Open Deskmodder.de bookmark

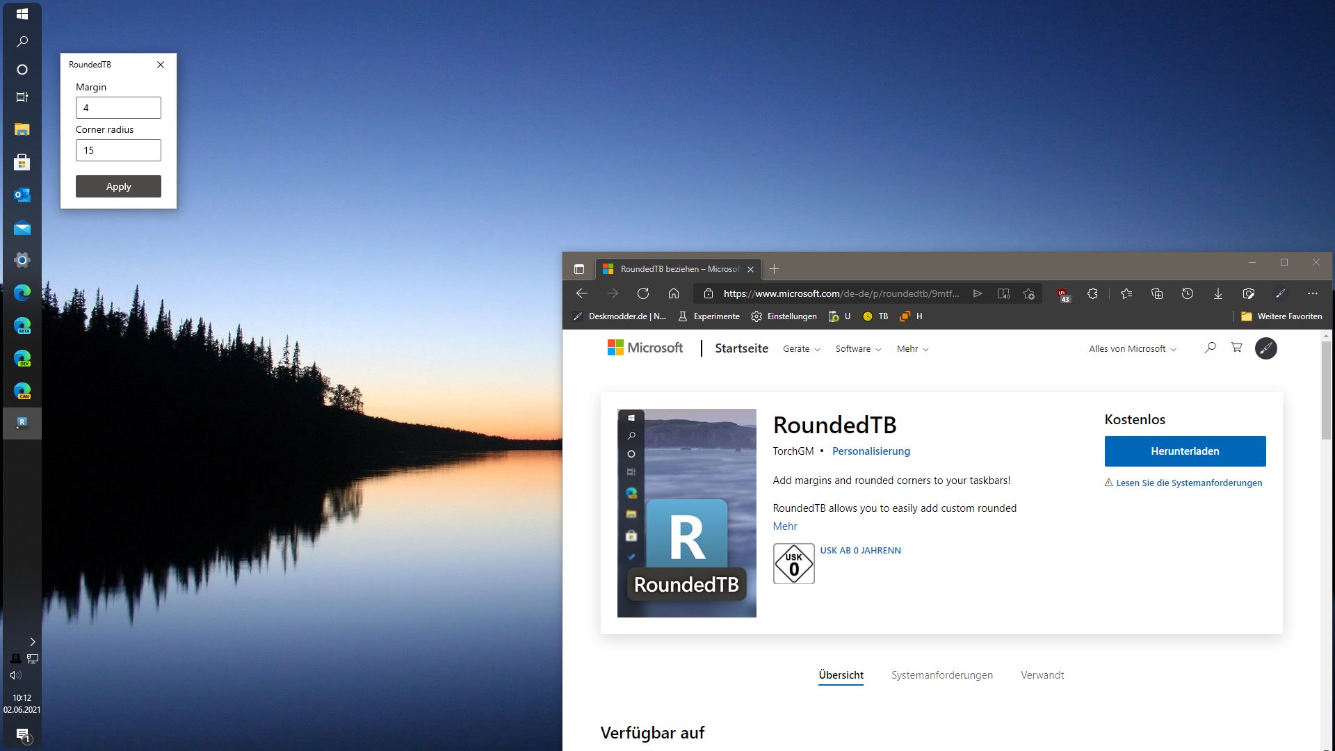(620, 316)
